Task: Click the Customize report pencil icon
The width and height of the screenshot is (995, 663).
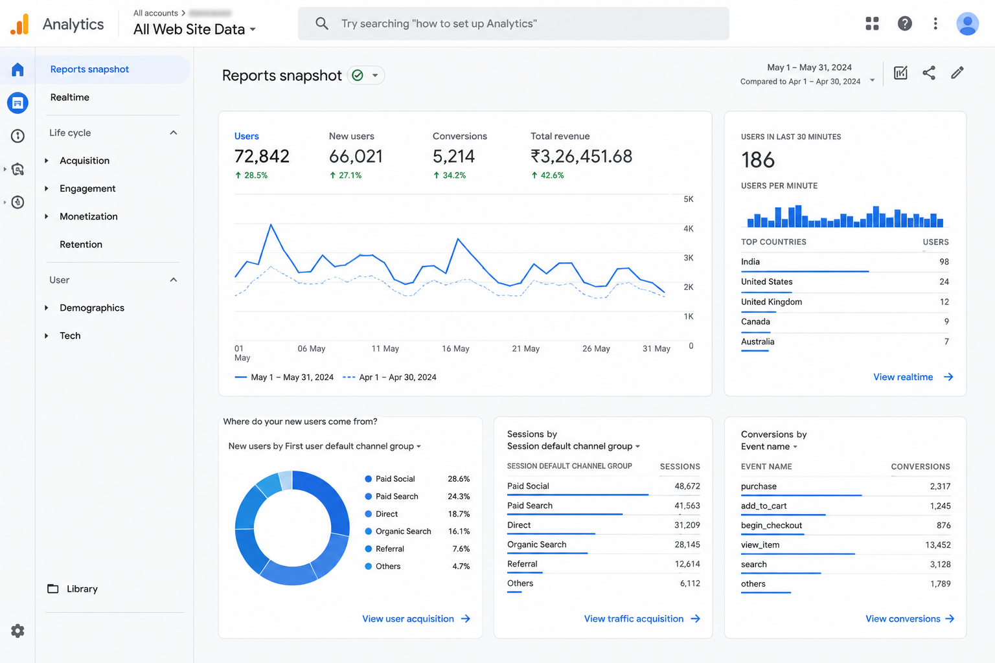Action: 957,73
